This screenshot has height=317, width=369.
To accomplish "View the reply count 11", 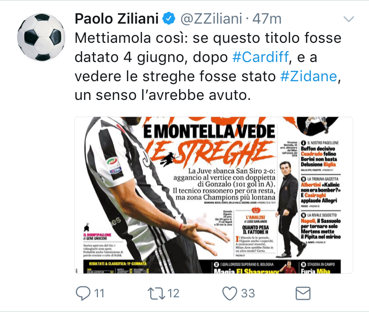I will point(99,293).
